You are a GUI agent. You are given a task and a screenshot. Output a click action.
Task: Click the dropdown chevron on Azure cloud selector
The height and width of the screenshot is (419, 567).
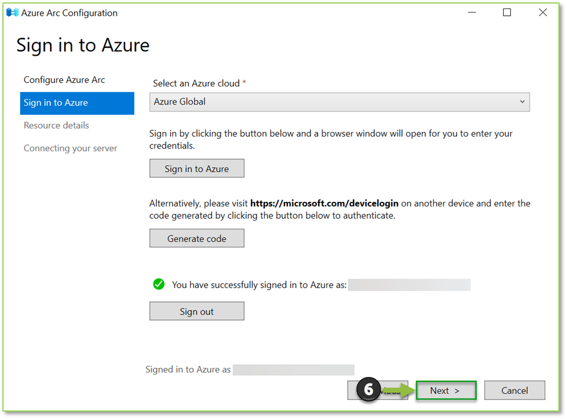(x=523, y=101)
